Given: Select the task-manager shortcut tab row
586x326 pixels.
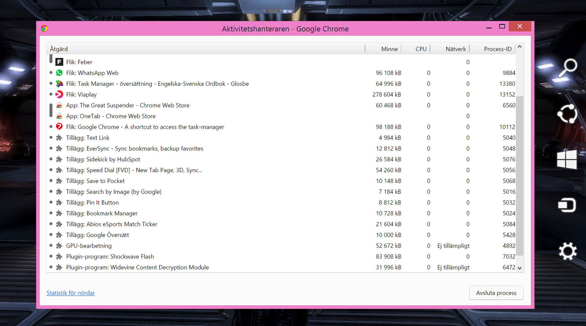Looking at the screenshot, I should tap(281, 127).
